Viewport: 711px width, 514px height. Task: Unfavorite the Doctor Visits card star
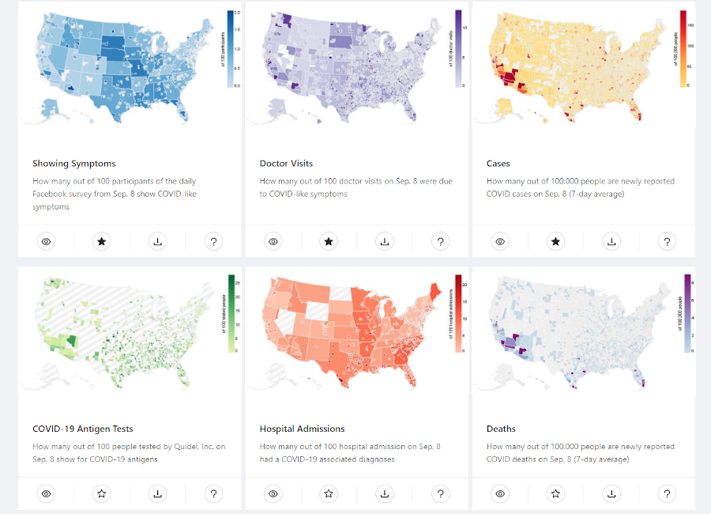329,241
